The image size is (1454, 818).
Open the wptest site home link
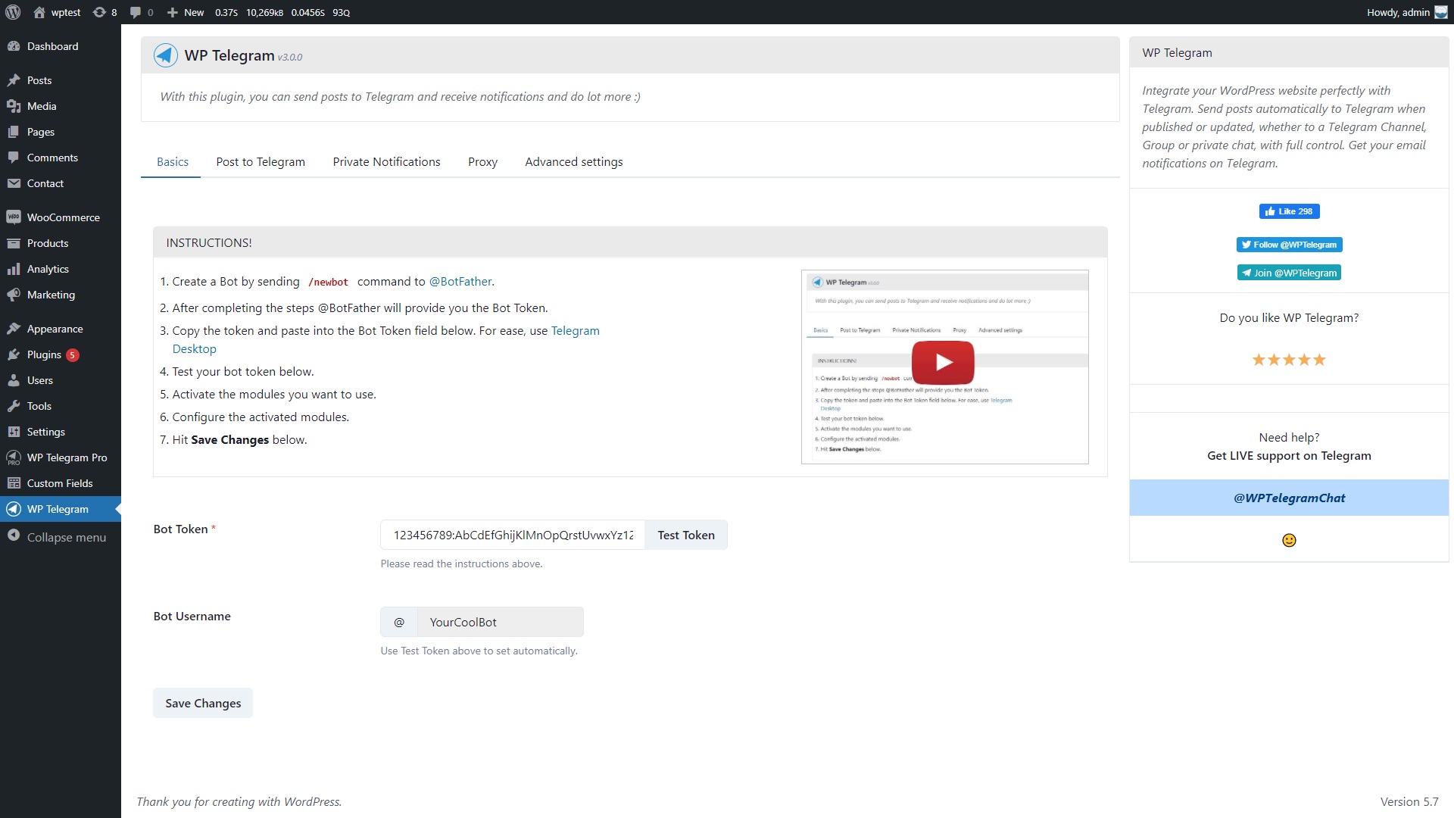click(57, 12)
